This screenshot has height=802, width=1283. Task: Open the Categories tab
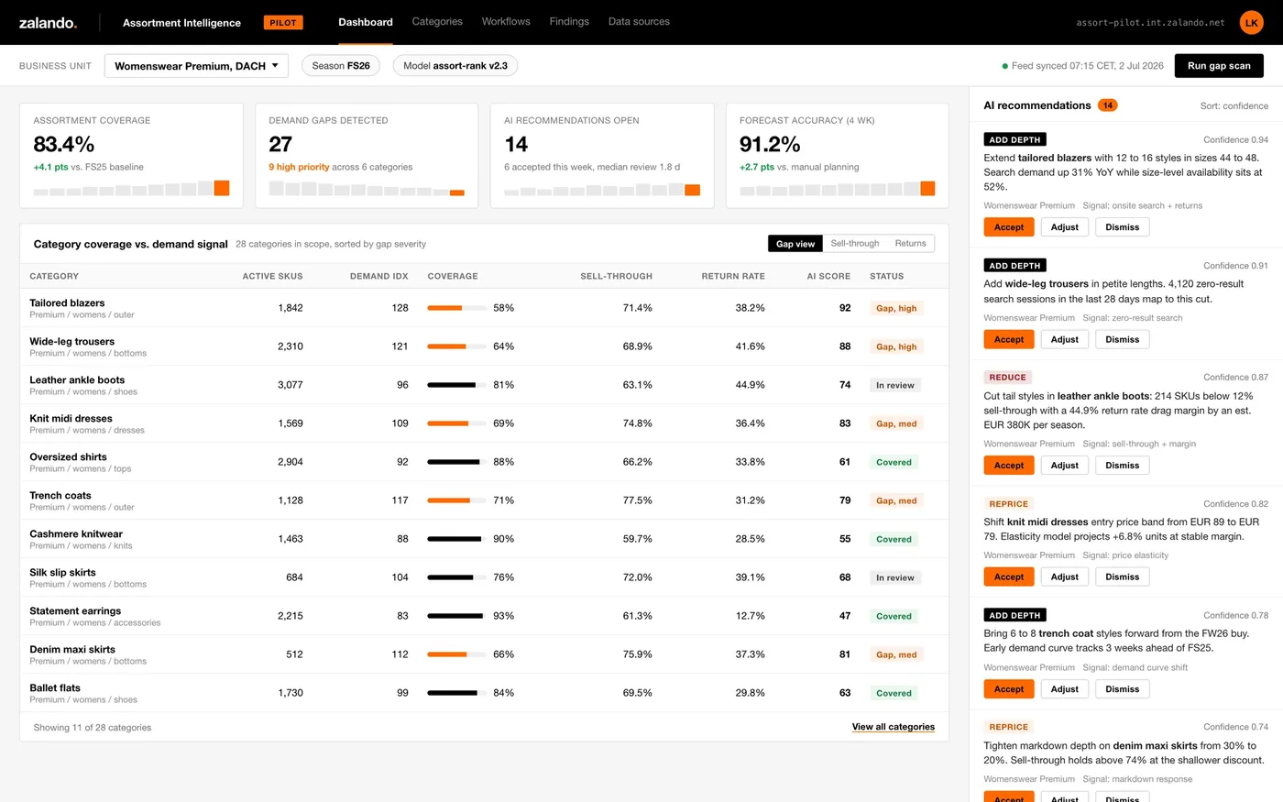[437, 22]
